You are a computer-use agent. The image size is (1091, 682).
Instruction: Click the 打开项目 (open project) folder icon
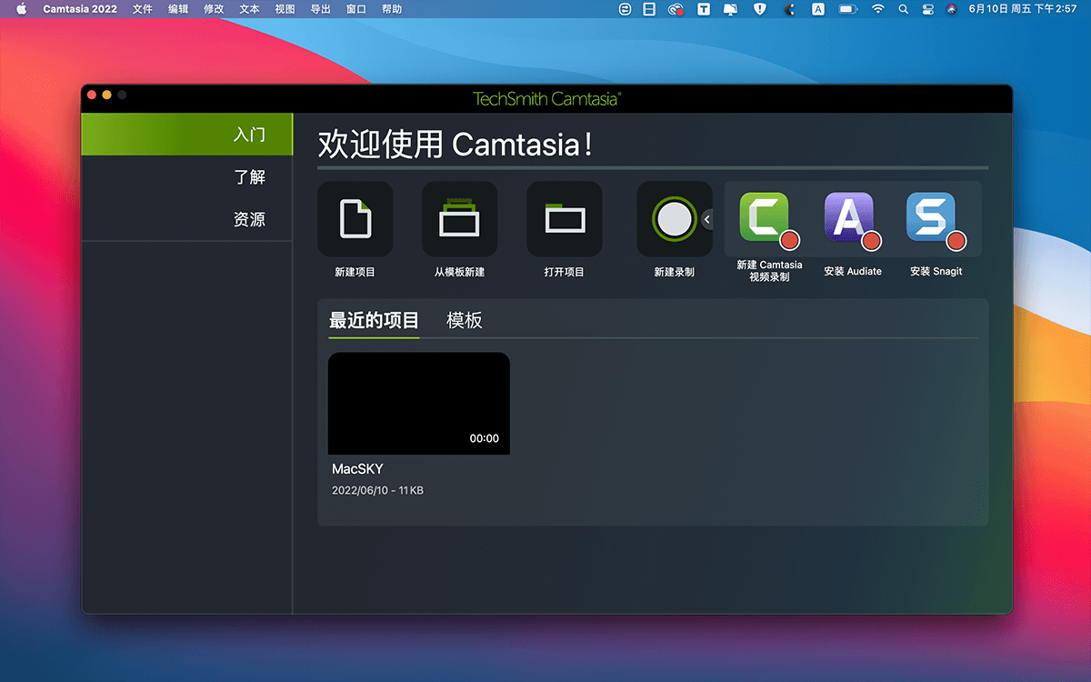[565, 219]
